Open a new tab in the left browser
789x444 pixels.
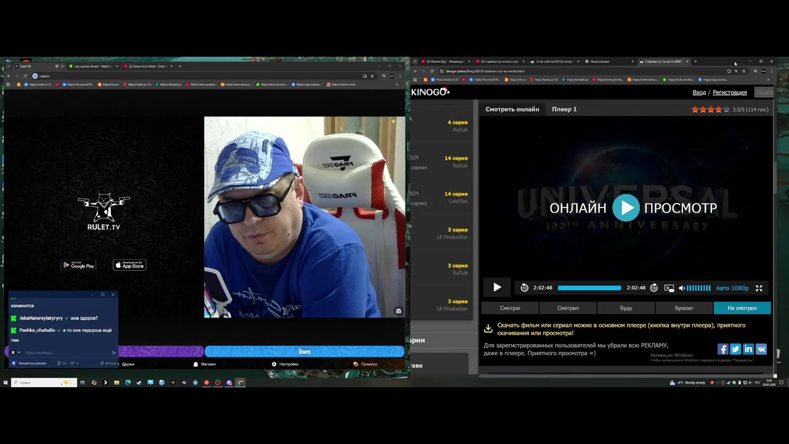180,66
